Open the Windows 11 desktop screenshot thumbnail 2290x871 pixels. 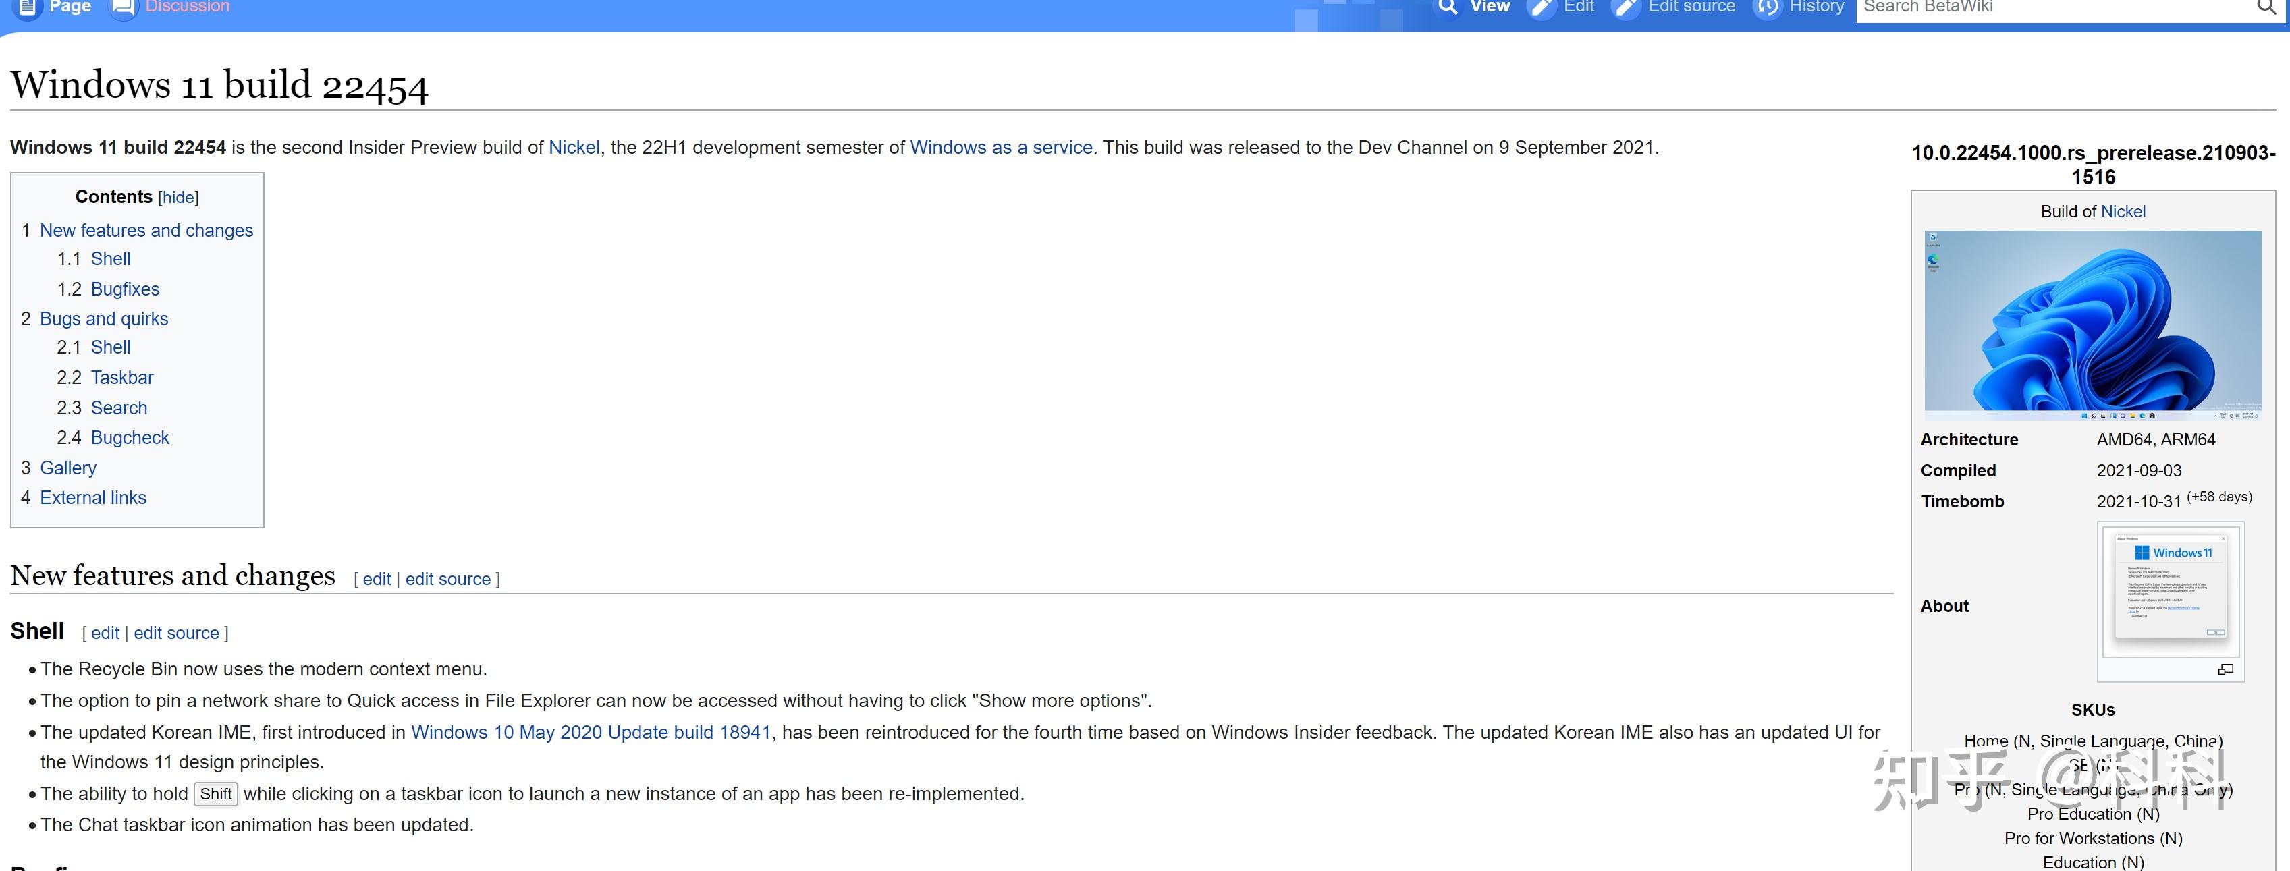(2093, 325)
